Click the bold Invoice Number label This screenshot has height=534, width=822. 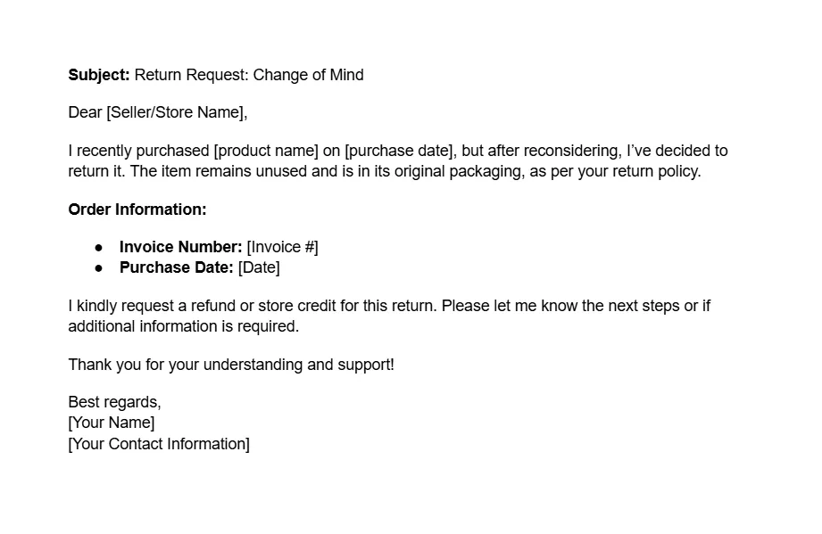(181, 247)
